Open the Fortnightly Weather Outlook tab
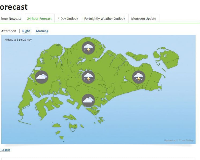Viewport: 200px width, 160px height. pos(105,18)
